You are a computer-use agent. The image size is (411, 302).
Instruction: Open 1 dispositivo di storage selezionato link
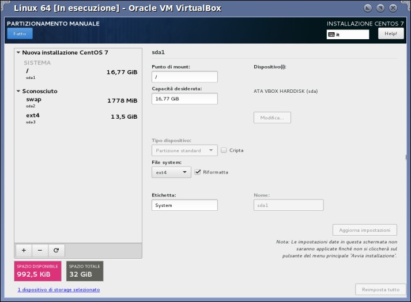[59, 289]
